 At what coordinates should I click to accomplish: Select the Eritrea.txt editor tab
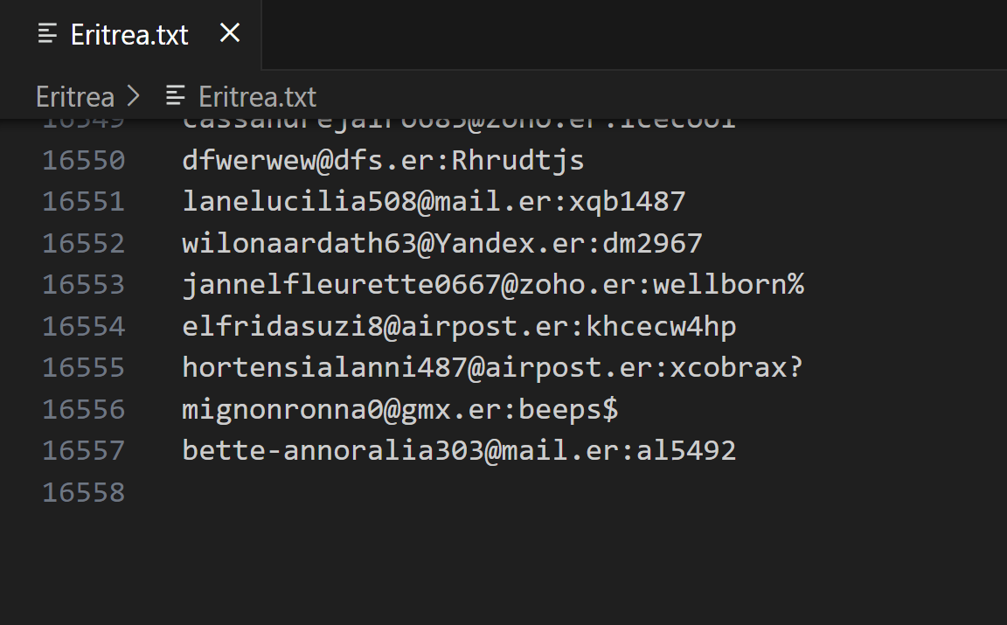point(129,35)
